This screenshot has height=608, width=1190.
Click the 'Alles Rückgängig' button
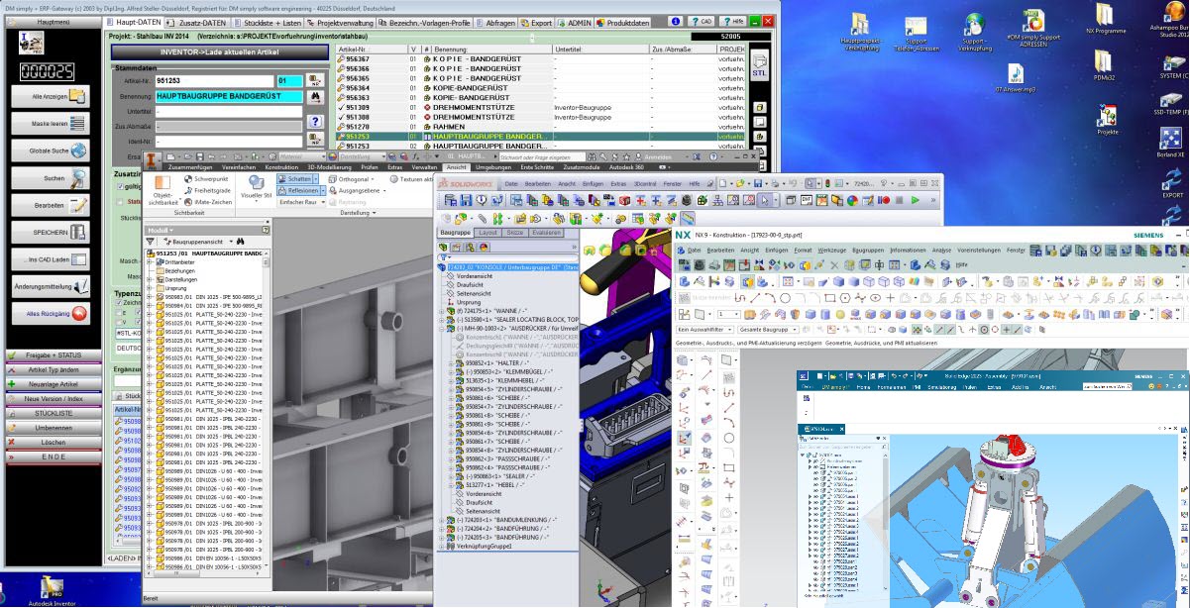[x=50, y=314]
